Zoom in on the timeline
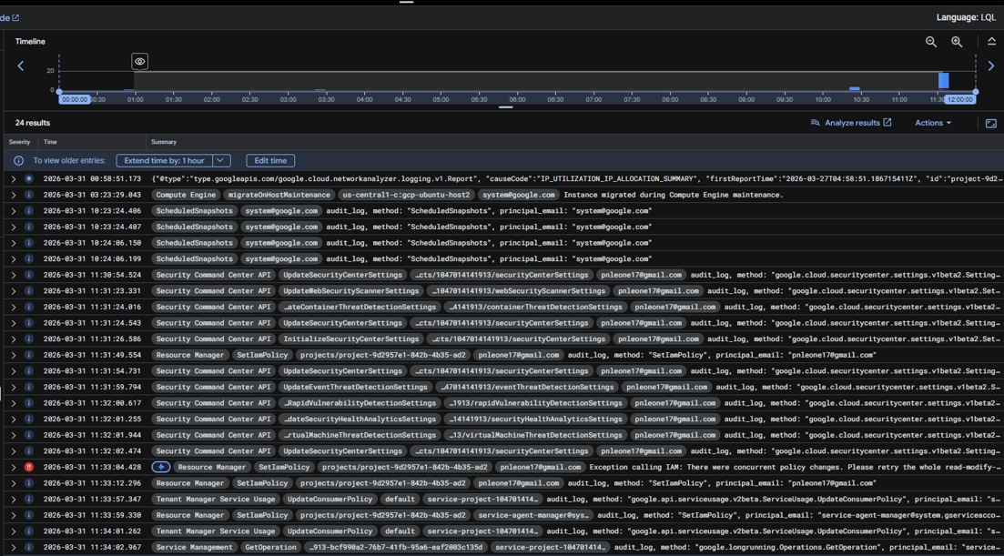The width and height of the screenshot is (1004, 556). [x=955, y=42]
